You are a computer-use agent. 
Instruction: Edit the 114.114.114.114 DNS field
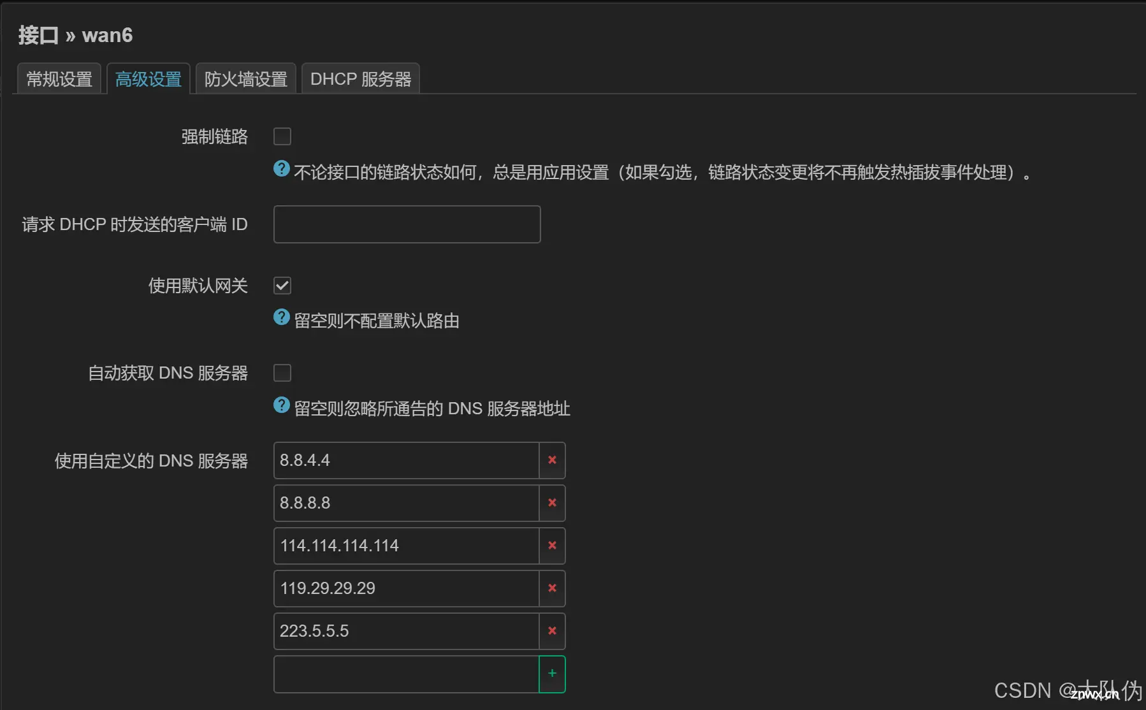[406, 546]
